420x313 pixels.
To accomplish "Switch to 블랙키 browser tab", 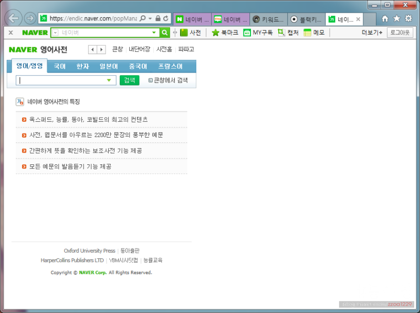I will (x=307, y=19).
